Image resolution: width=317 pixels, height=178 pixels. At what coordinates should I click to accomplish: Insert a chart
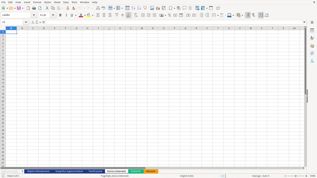(158, 8)
